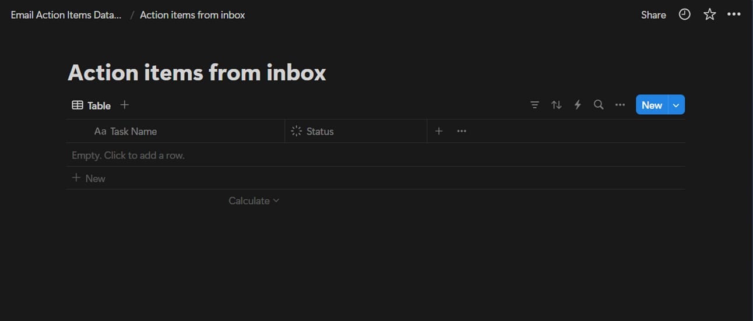This screenshot has width=753, height=321.
Task: Open the page options three-dot menu
Action: tap(734, 15)
